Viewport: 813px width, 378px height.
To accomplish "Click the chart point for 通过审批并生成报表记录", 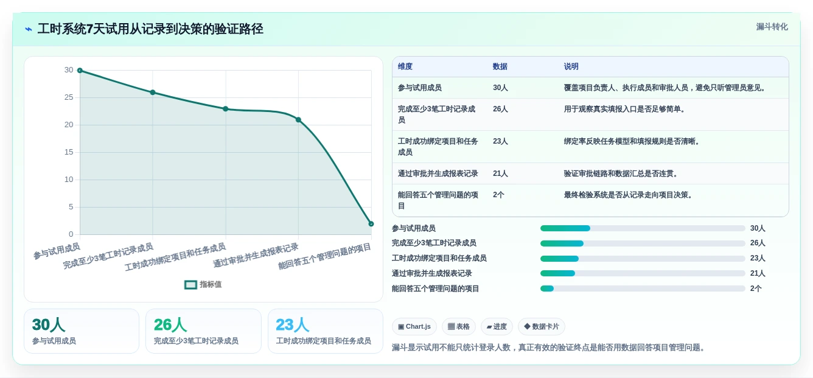I will [x=298, y=120].
